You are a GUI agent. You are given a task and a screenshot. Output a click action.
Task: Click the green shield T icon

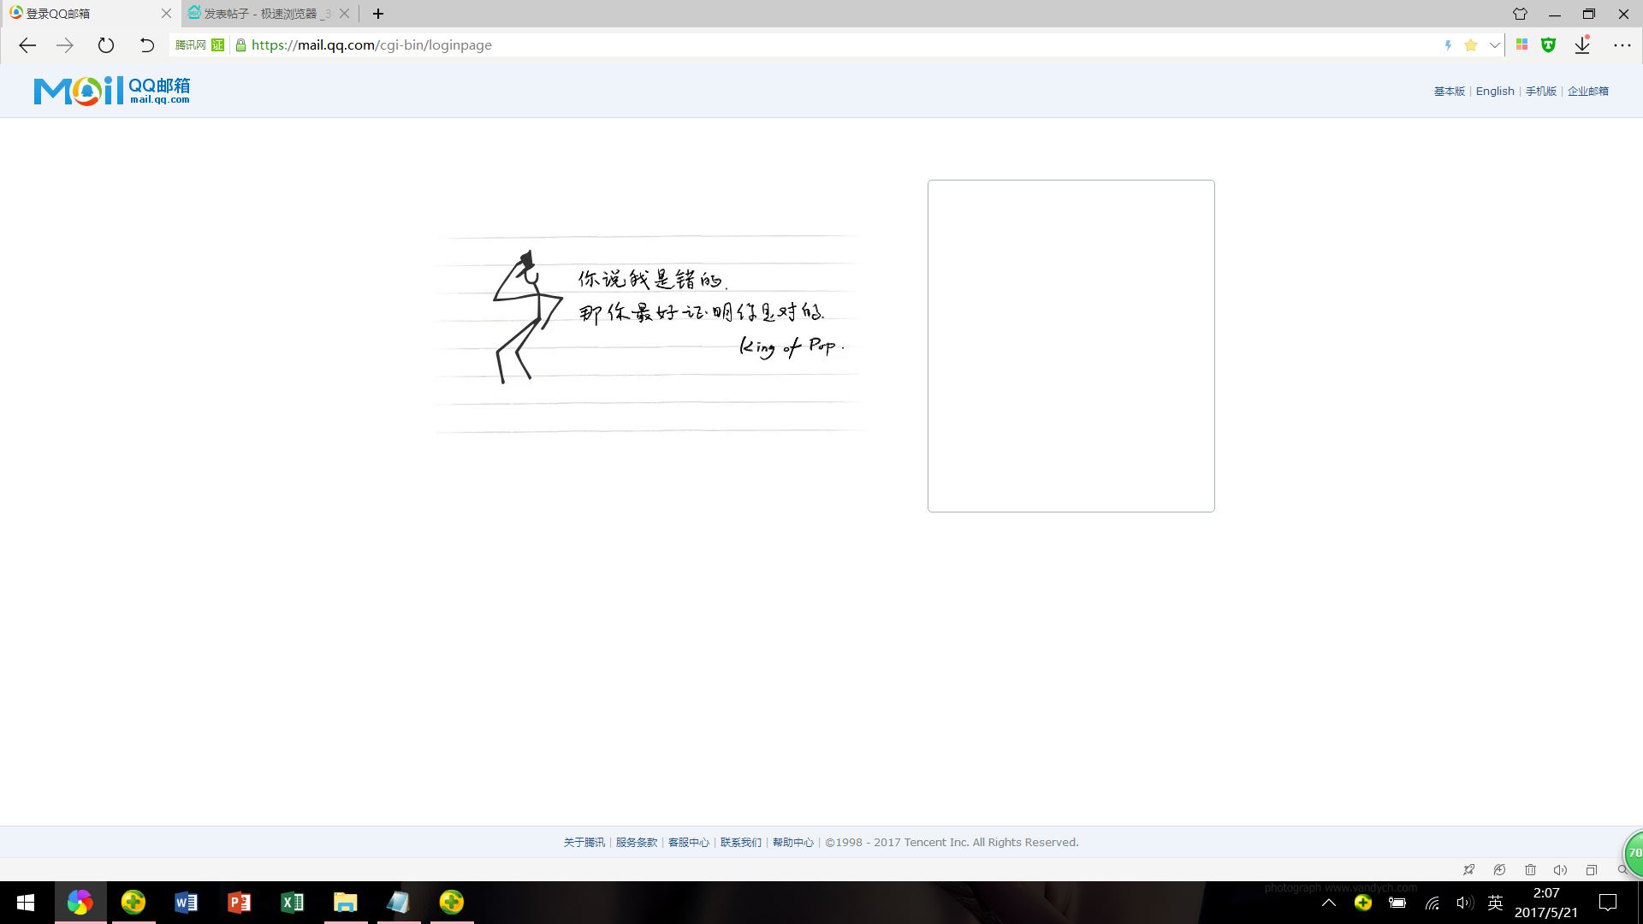point(1548,45)
